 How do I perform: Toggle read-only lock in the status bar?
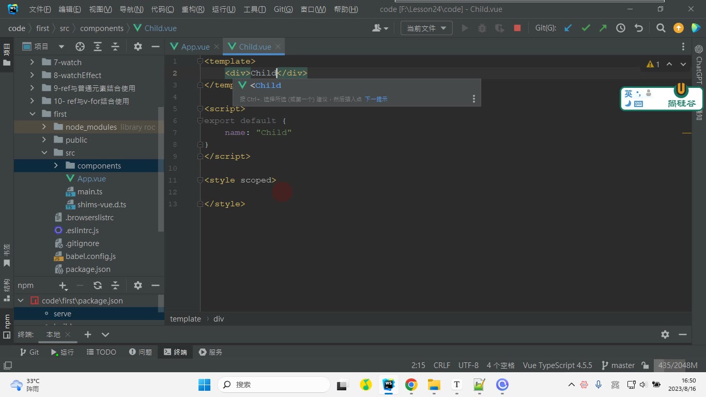point(645,365)
